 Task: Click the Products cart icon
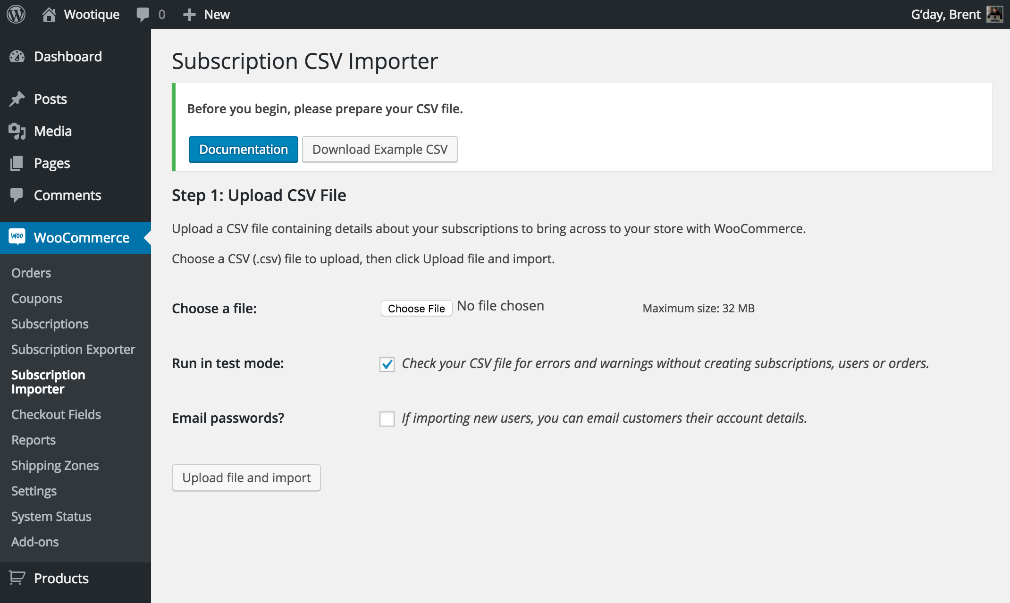pos(17,578)
